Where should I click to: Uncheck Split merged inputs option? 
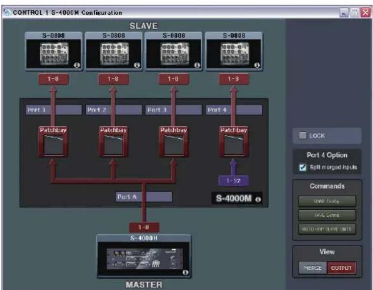303,167
